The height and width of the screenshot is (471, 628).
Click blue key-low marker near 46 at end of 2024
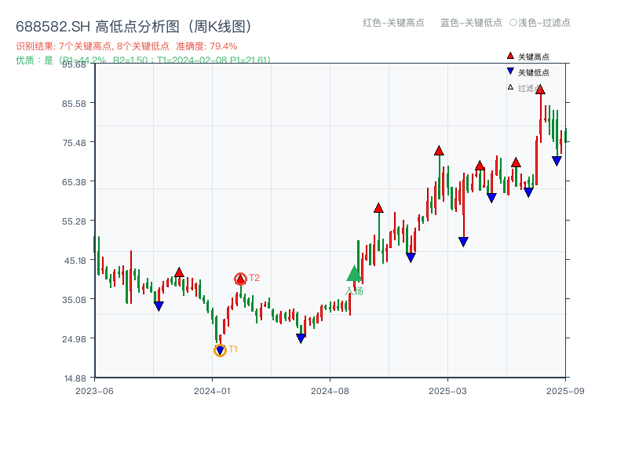[411, 257]
